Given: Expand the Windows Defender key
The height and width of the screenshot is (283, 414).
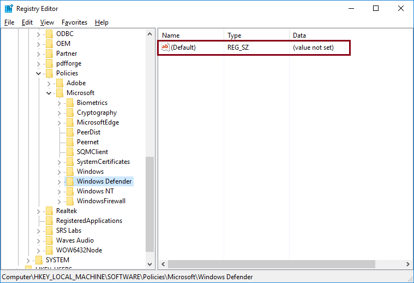Looking at the screenshot, I should tap(59, 182).
